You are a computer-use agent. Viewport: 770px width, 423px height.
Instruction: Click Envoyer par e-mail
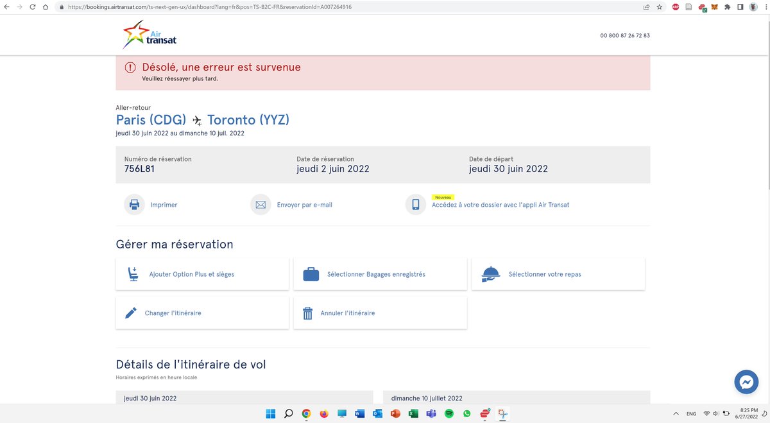tap(305, 205)
